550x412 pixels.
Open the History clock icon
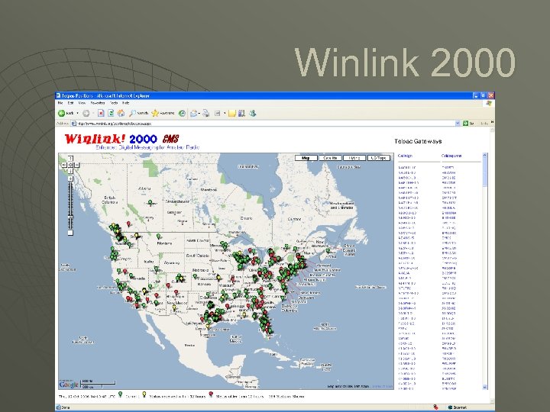[182, 113]
